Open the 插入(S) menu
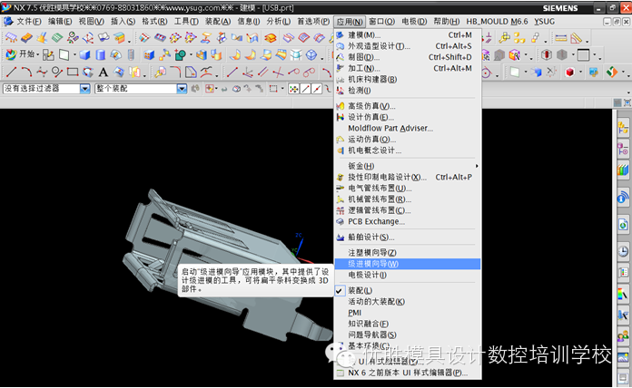The width and height of the screenshot is (632, 388). (x=123, y=22)
